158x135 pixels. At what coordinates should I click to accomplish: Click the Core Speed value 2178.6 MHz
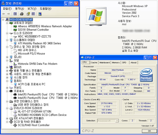tap(107, 103)
